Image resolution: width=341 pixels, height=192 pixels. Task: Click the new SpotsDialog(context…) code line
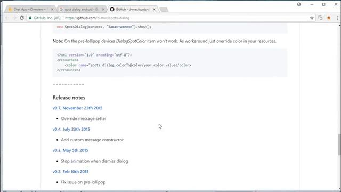pos(104,27)
